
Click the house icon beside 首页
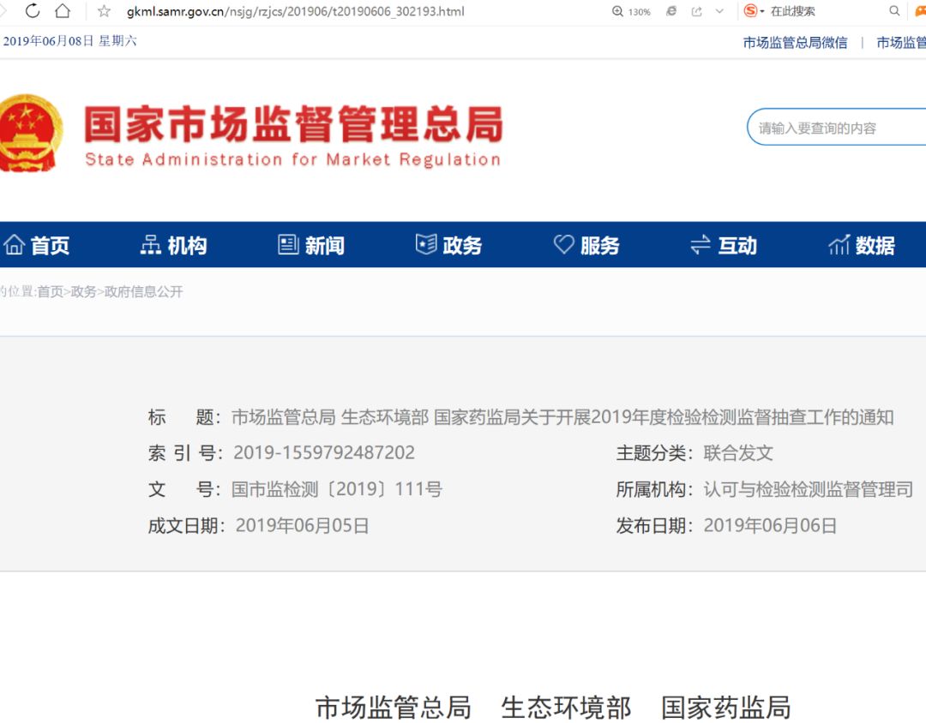(15, 244)
